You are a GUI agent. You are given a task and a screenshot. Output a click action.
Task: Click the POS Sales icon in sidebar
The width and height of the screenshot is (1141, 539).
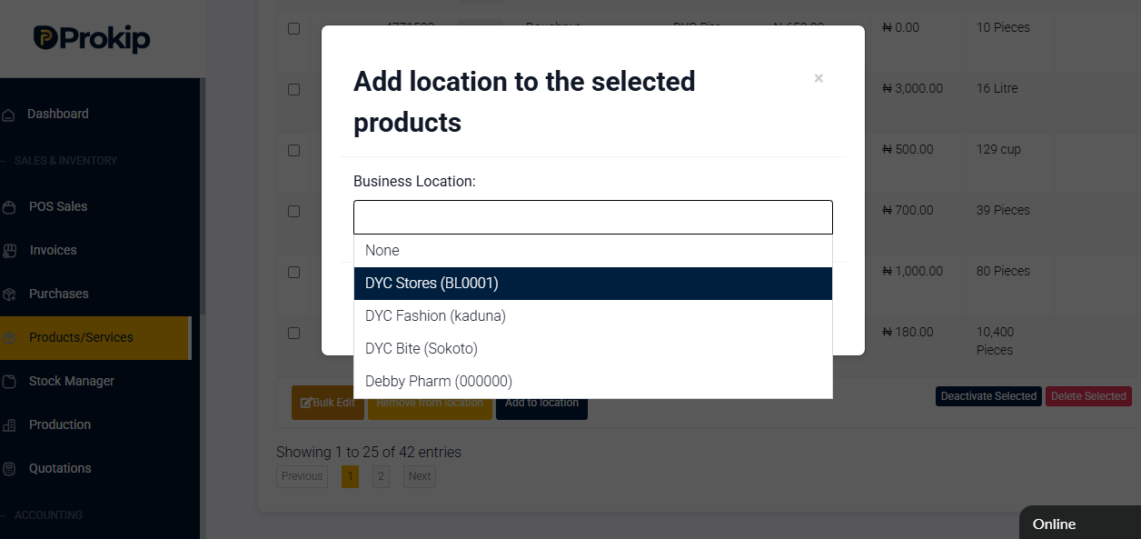click(x=9, y=207)
